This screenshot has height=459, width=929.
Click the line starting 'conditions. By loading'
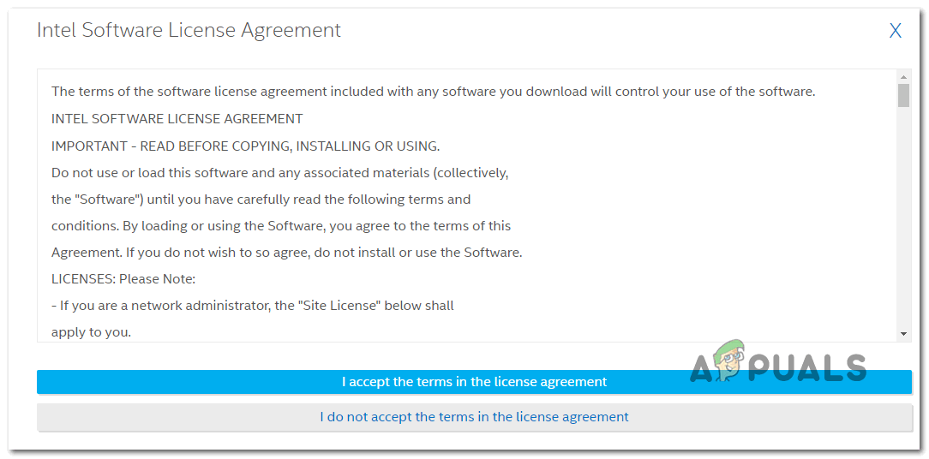(x=280, y=225)
